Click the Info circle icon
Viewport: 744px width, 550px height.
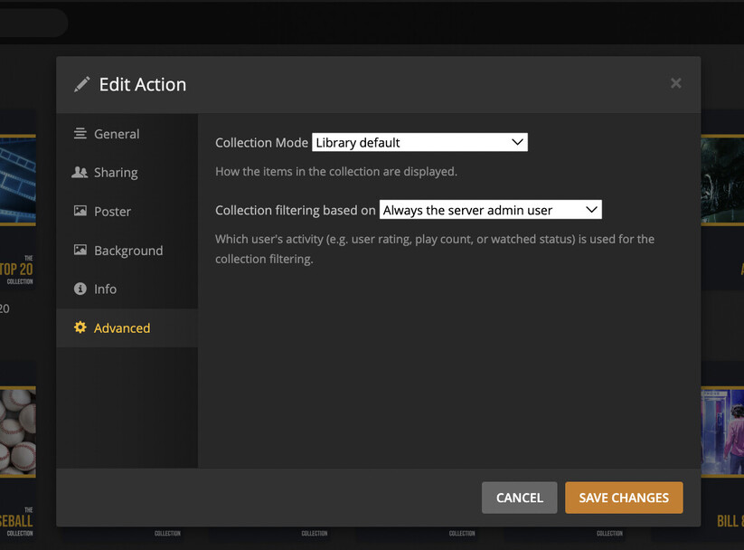click(x=80, y=289)
